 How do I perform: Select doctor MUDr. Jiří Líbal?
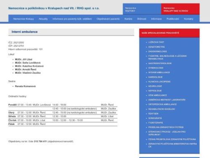coord(24,59)
